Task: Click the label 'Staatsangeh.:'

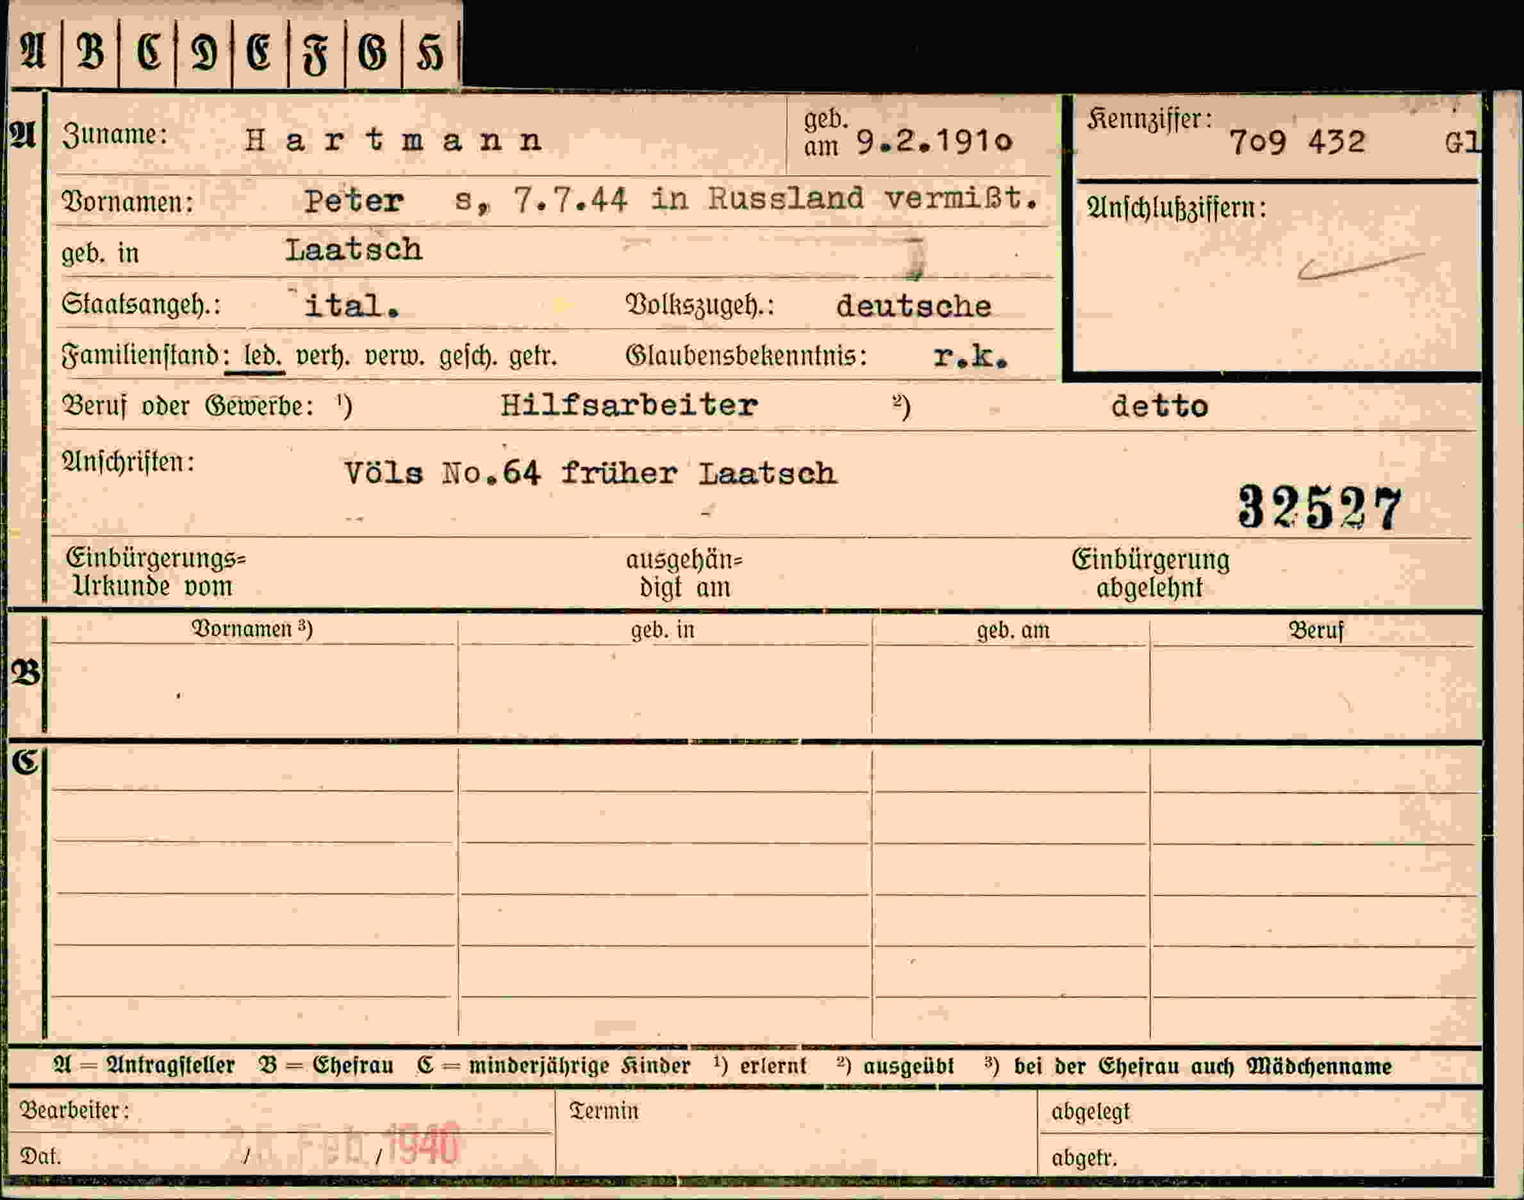Action: click(x=141, y=305)
